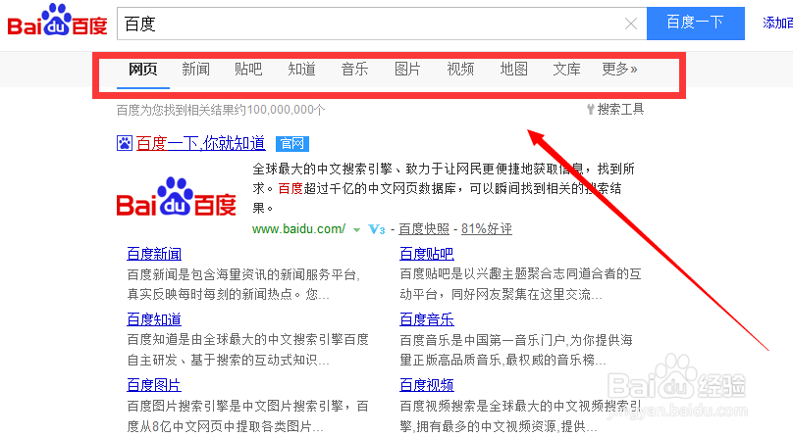Viewport: 793px width, 438px height.
Task: Click the result count text 百度为您找到相关结果约100,000,000个
Action: [221, 110]
